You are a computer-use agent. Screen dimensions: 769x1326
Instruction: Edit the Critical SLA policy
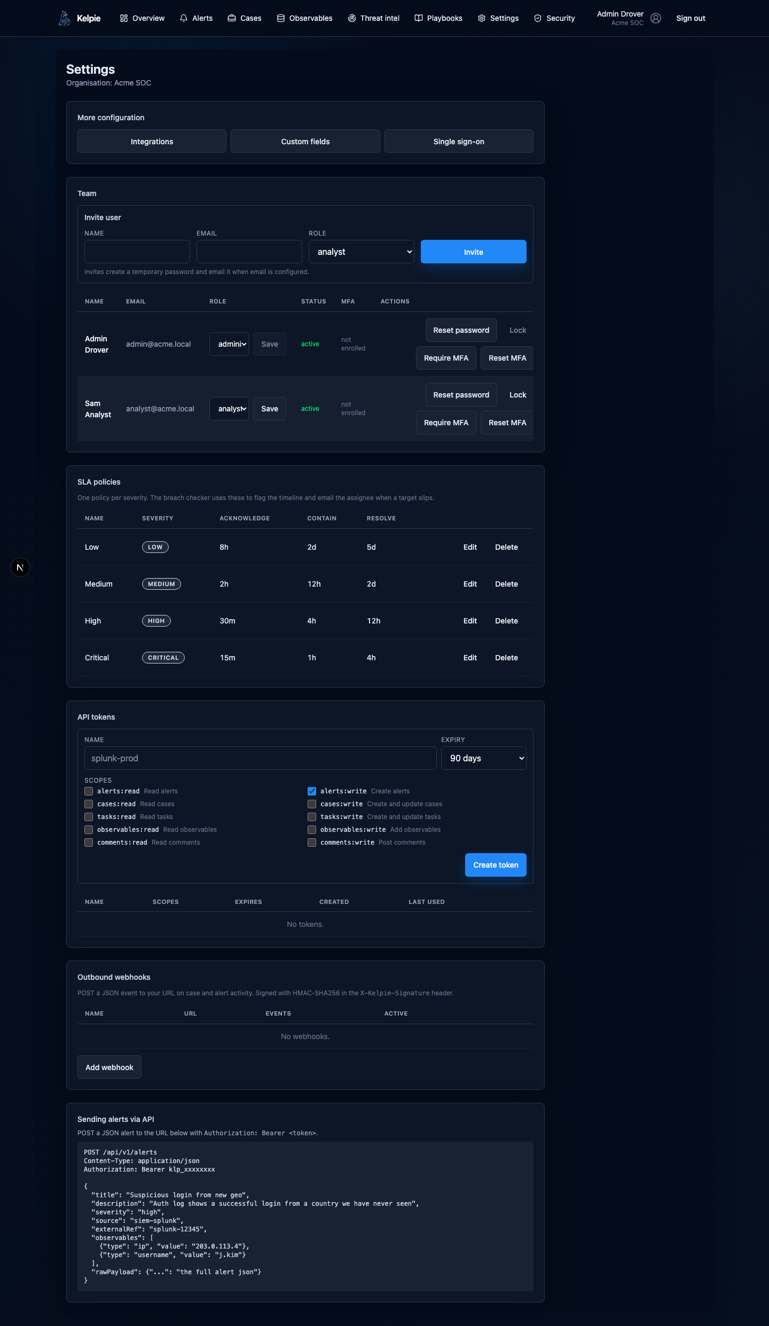(470, 658)
